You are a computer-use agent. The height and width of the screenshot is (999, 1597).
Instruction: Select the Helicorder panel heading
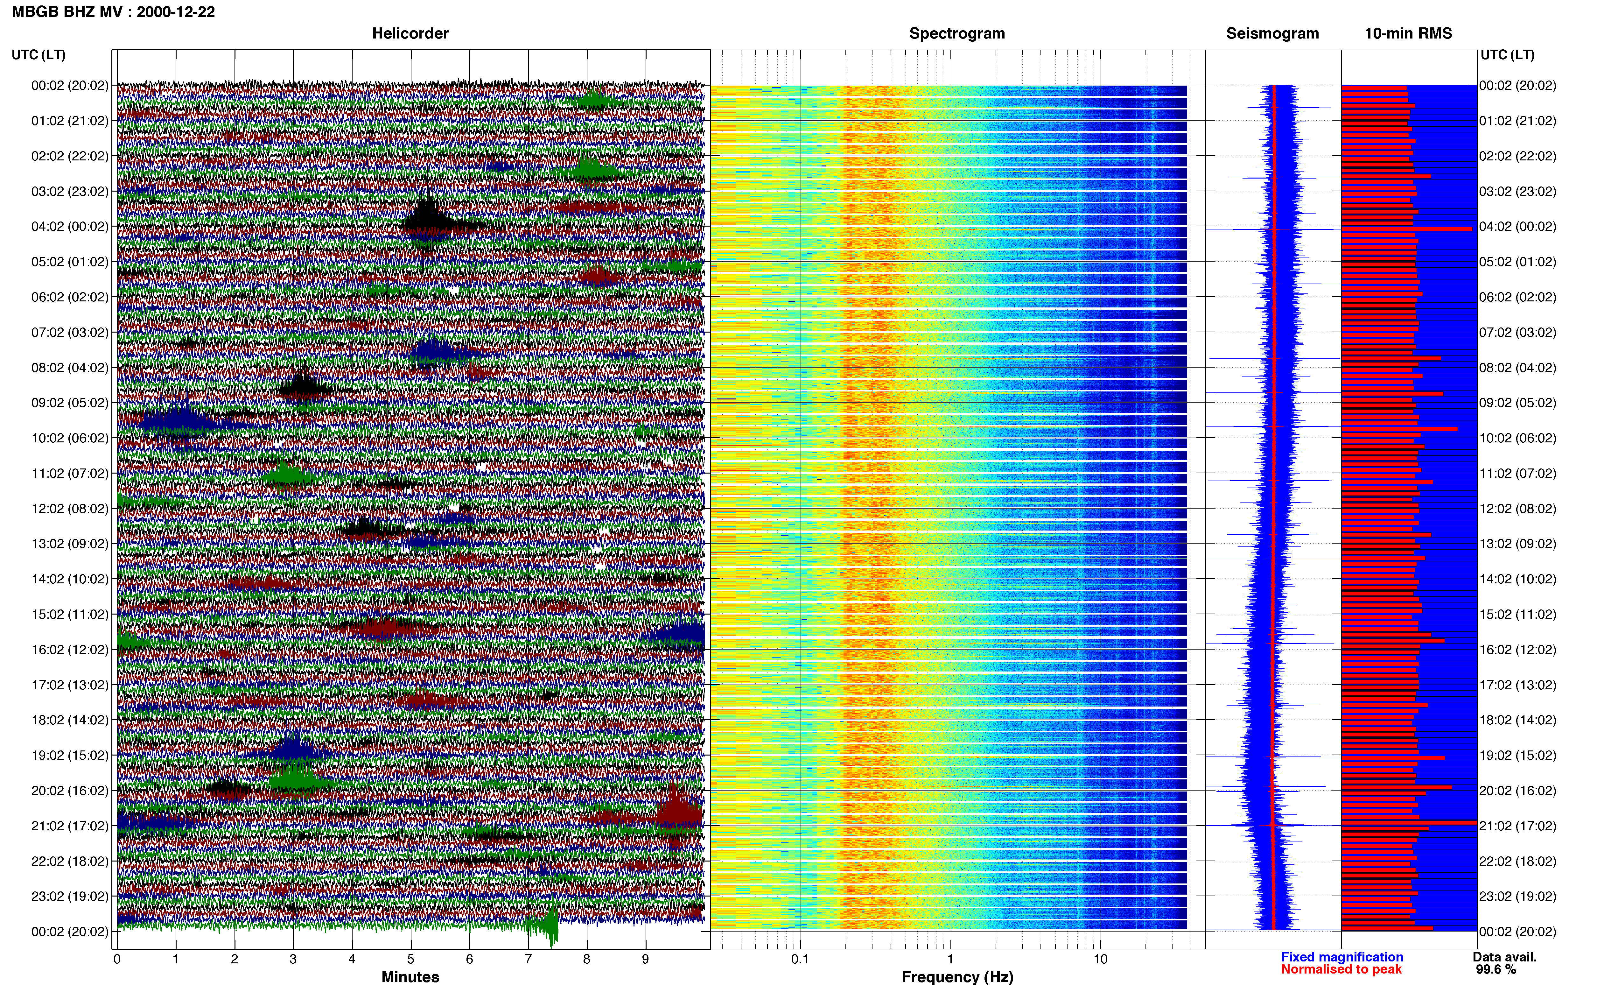tap(410, 34)
